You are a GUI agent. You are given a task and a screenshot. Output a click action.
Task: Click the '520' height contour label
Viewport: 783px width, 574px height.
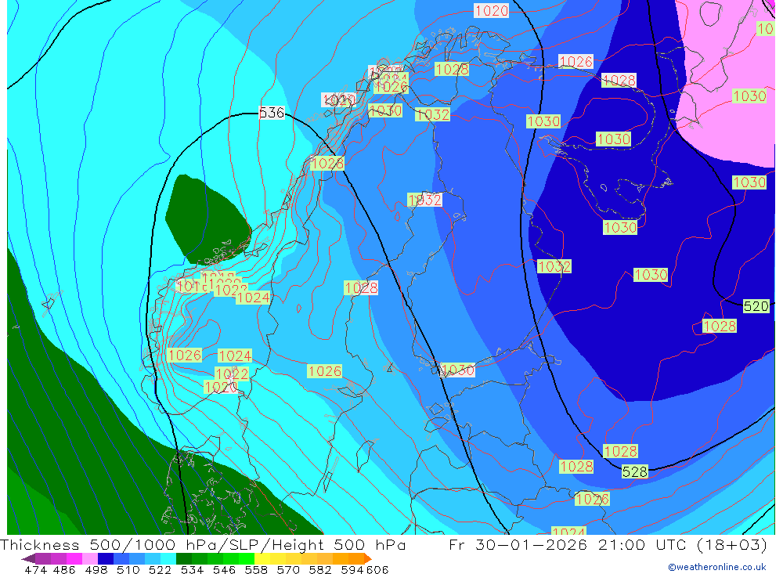point(756,306)
